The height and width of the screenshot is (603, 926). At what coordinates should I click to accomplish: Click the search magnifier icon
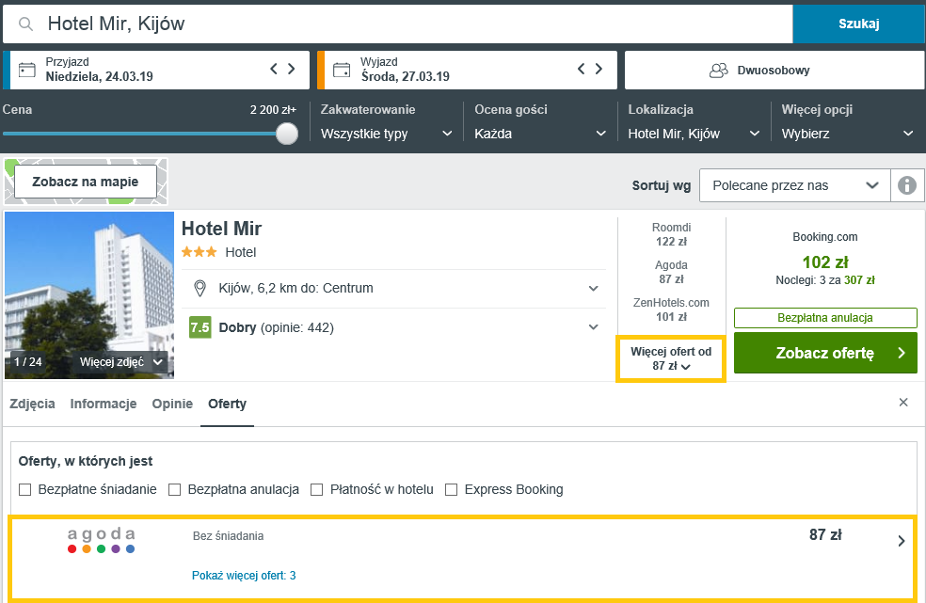25,24
